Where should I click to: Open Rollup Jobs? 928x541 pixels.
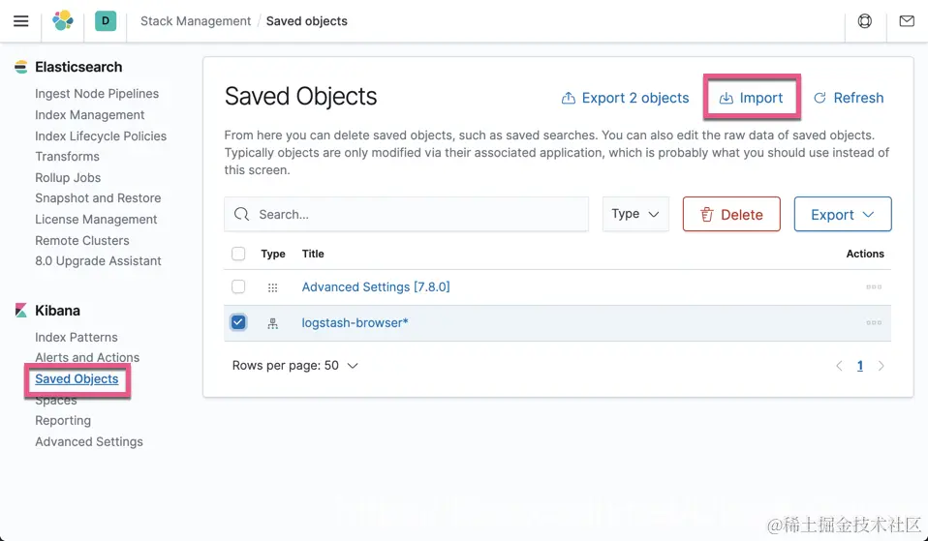point(68,177)
